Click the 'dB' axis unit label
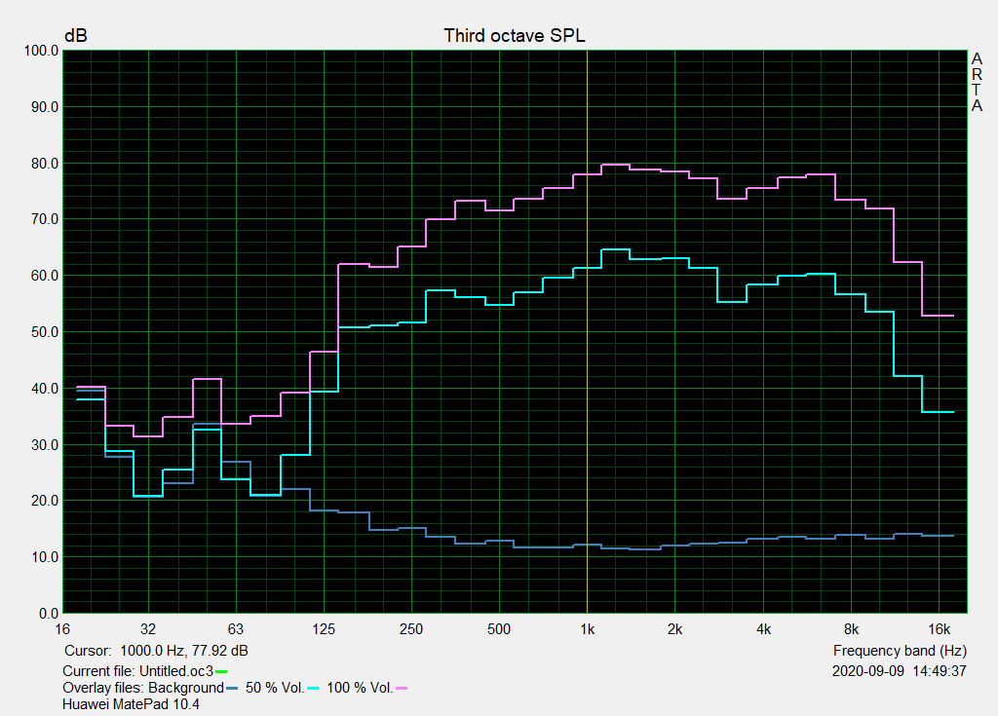The image size is (998, 716). [76, 36]
